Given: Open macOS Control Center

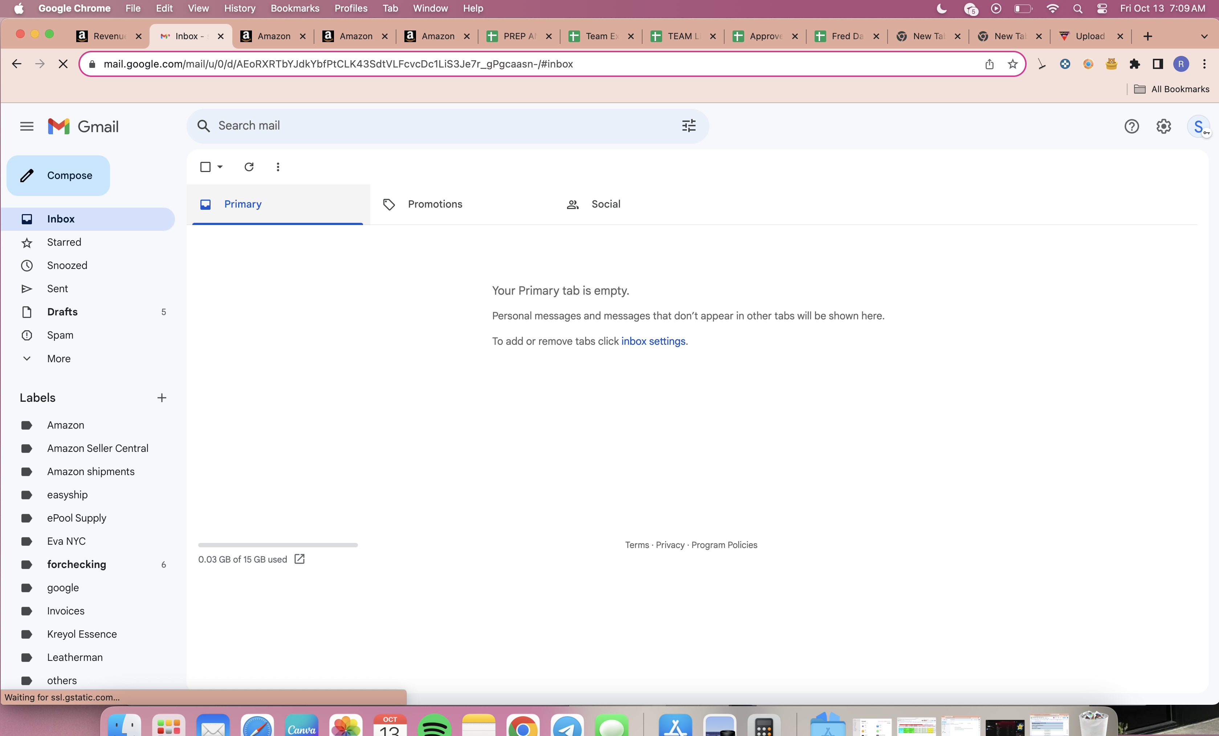Looking at the screenshot, I should pyautogui.click(x=1102, y=8).
